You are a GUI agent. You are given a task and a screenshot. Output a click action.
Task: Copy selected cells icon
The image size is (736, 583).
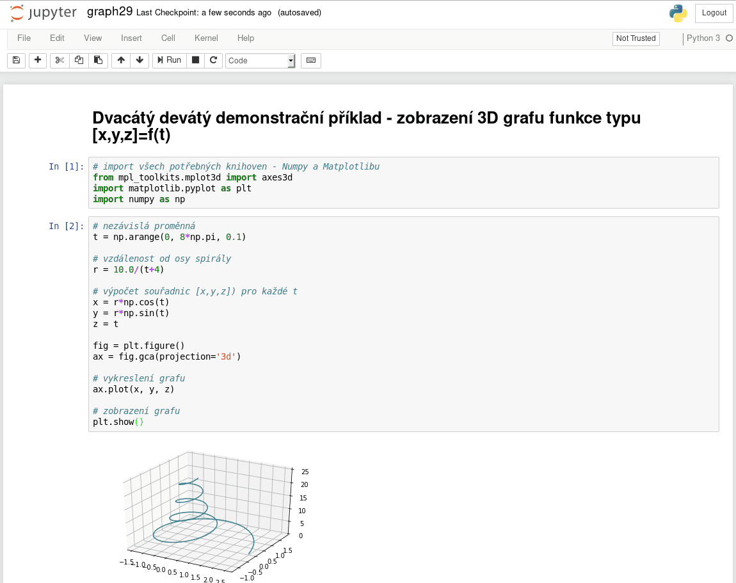(x=79, y=61)
